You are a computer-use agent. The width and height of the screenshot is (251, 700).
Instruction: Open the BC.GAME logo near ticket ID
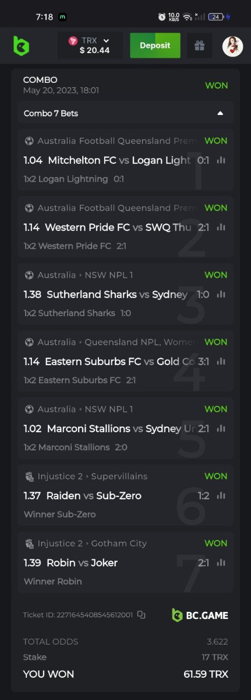pos(200,615)
